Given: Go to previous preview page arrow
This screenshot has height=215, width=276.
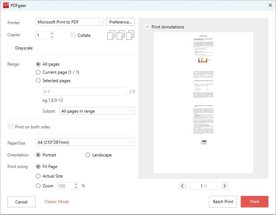Looking at the screenshot, I should tap(182, 186).
